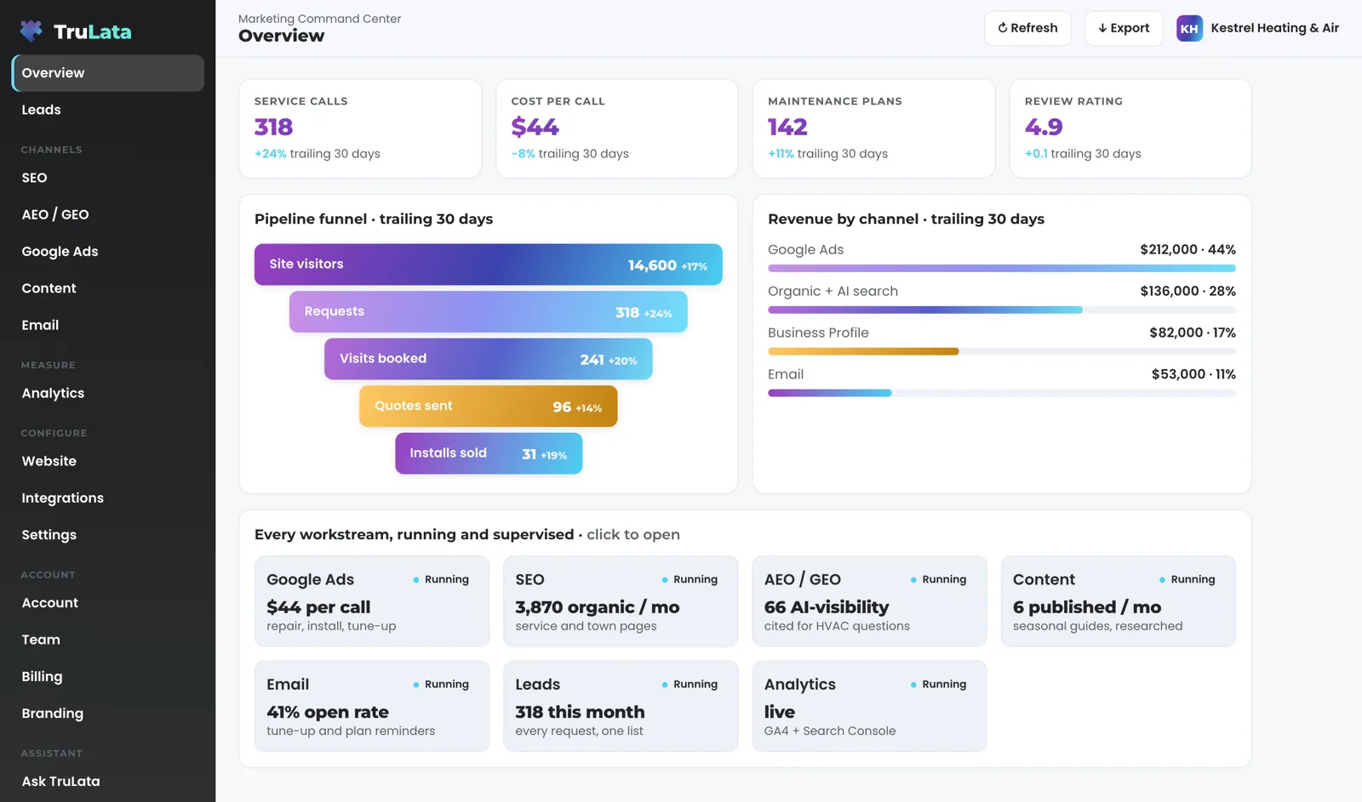Image resolution: width=1362 pixels, height=802 pixels.
Task: Open Email in the sidebar
Action: pyautogui.click(x=108, y=325)
